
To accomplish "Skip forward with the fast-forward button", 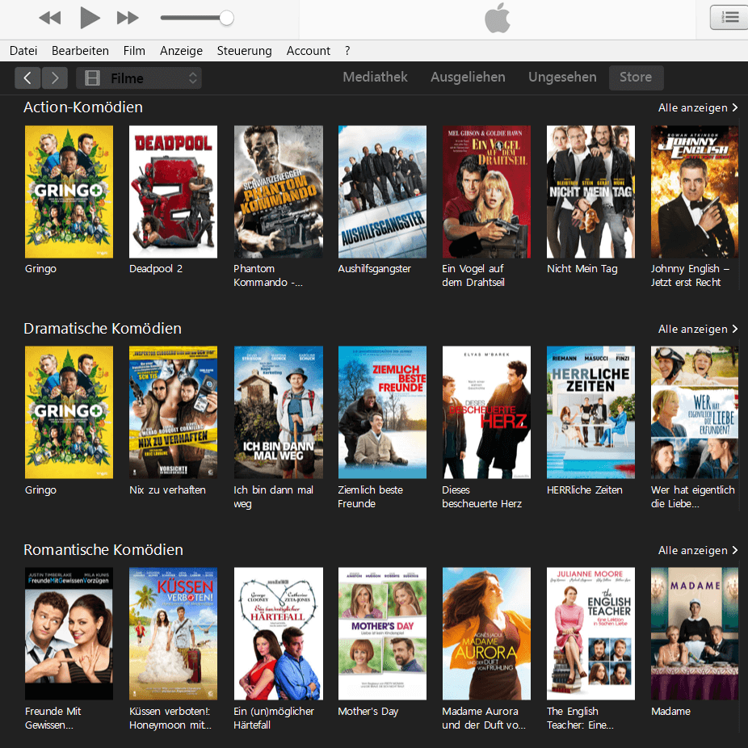I will point(128,18).
